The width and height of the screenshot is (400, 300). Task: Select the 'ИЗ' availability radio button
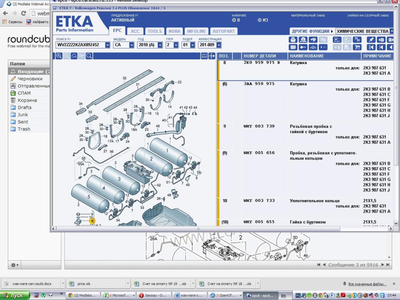point(259,20)
